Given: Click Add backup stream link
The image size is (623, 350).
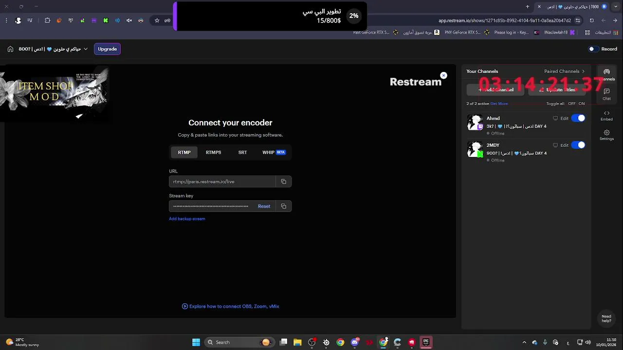Looking at the screenshot, I should tap(187, 219).
